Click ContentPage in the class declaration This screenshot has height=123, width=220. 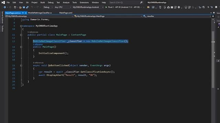[79, 35]
